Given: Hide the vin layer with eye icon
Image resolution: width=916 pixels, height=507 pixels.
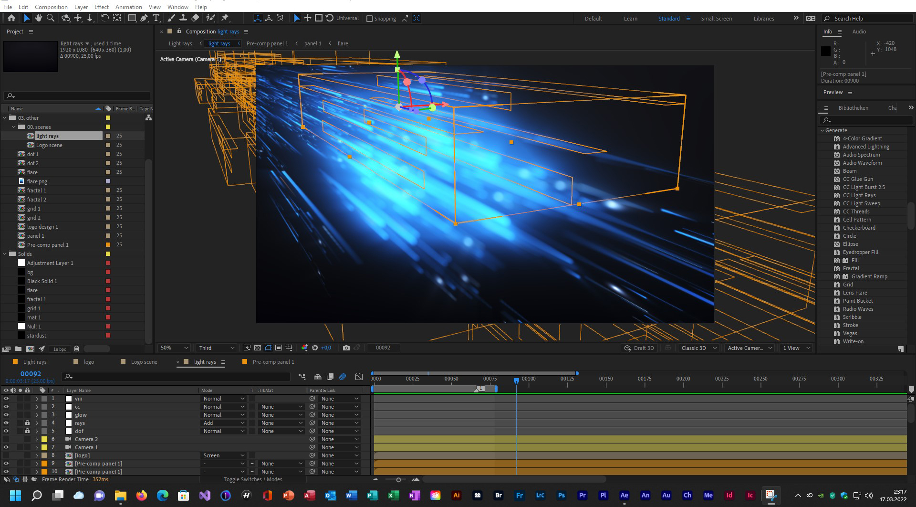Looking at the screenshot, I should pos(6,399).
